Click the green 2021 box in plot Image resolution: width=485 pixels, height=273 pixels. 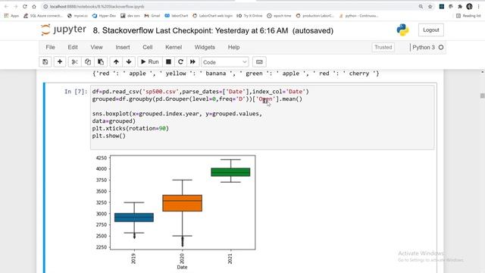tap(230, 172)
